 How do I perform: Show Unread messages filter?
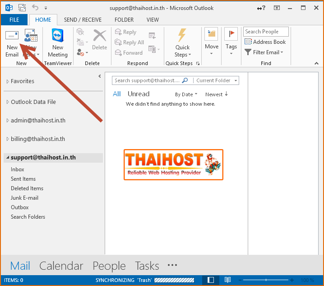click(139, 94)
